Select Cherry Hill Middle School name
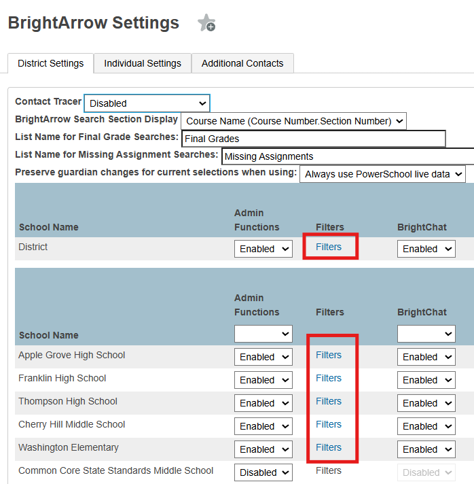Viewport: 474px width, 484px height. [71, 425]
